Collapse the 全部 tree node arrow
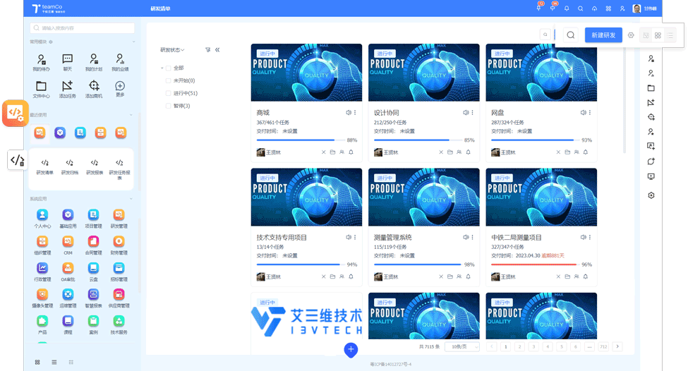The image size is (688, 371). click(162, 68)
